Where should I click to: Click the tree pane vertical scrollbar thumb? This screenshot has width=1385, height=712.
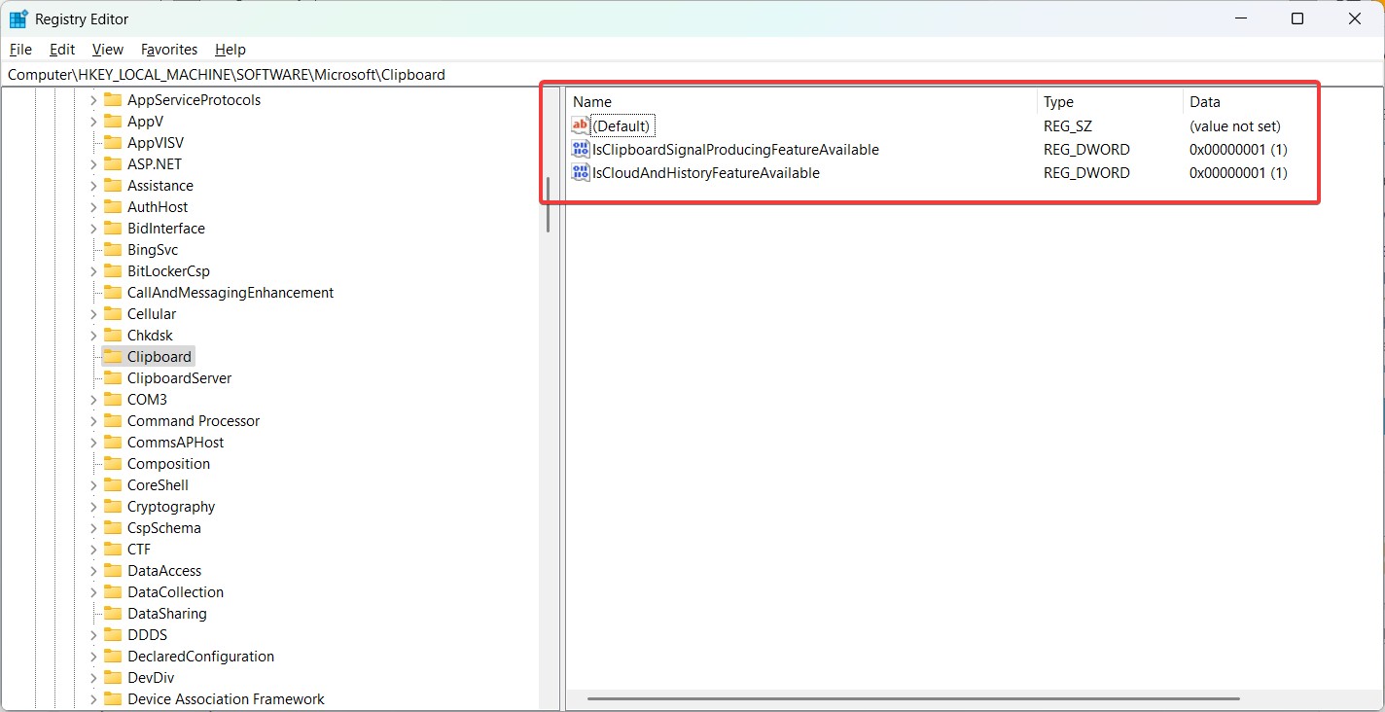pyautogui.click(x=549, y=204)
